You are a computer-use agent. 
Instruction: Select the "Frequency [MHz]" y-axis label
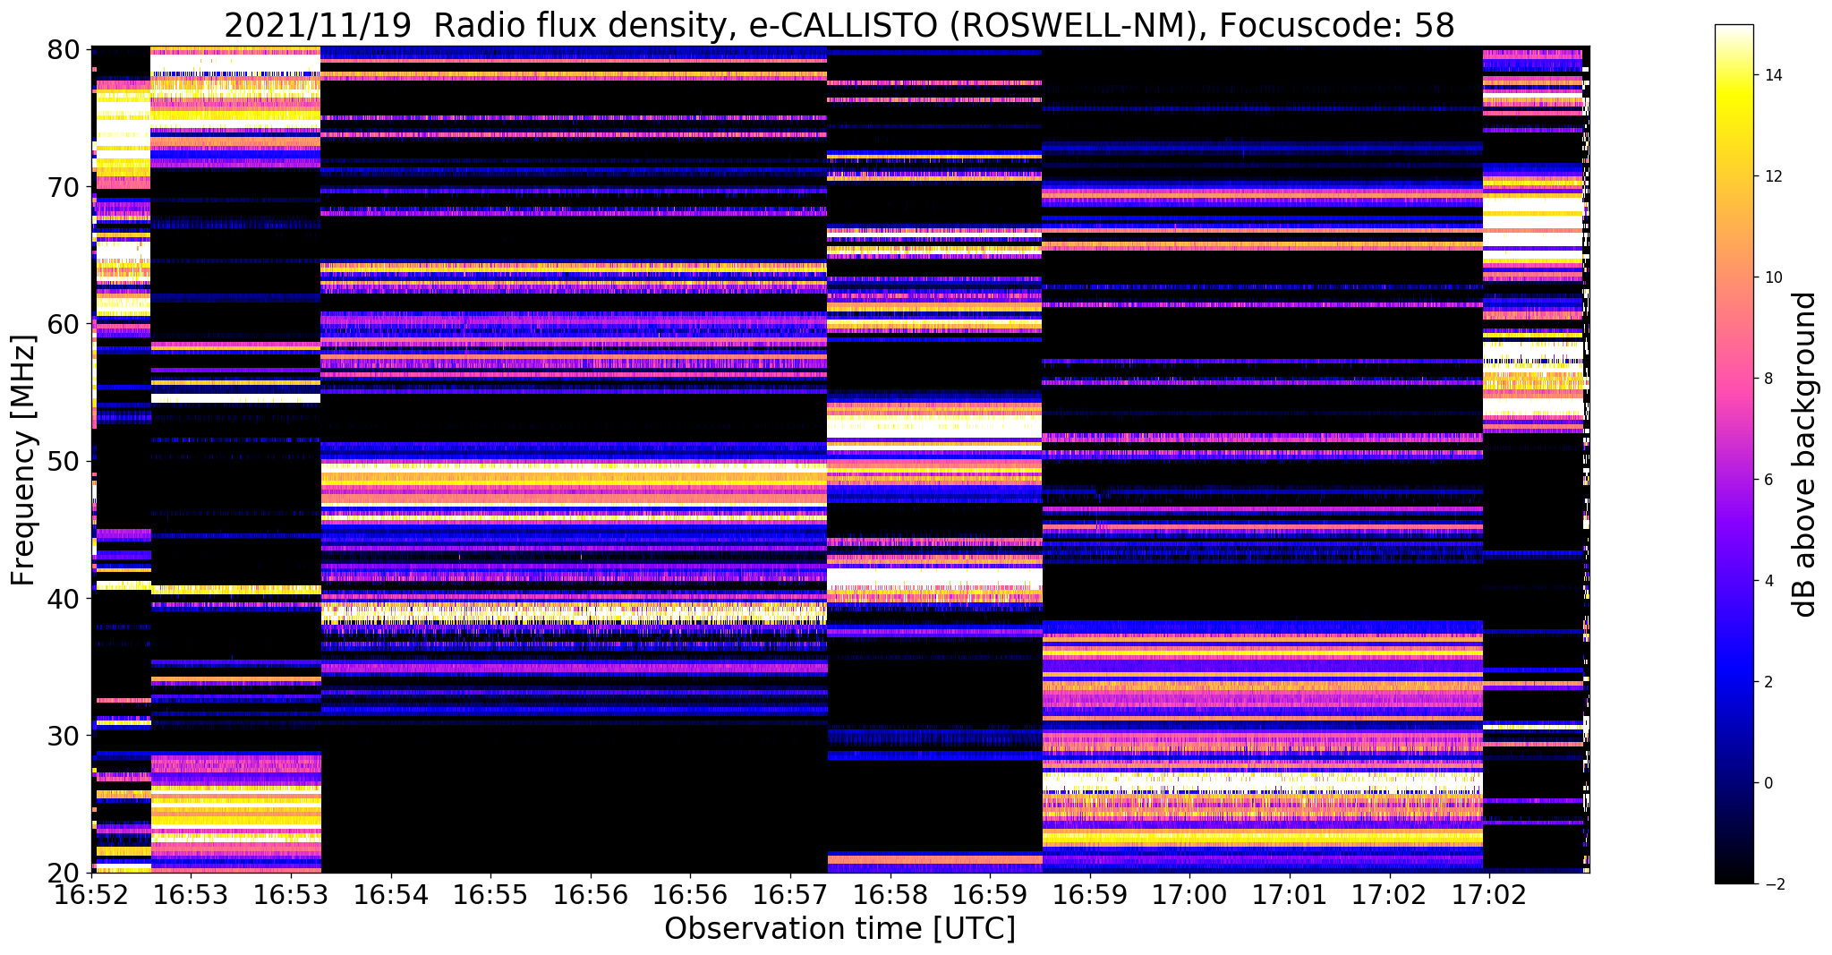(23, 461)
